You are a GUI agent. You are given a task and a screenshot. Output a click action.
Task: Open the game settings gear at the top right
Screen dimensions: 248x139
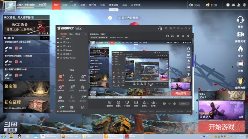pos(244,5)
